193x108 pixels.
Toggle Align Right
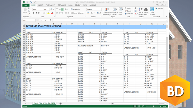pyautogui.click(x=62, y=13)
